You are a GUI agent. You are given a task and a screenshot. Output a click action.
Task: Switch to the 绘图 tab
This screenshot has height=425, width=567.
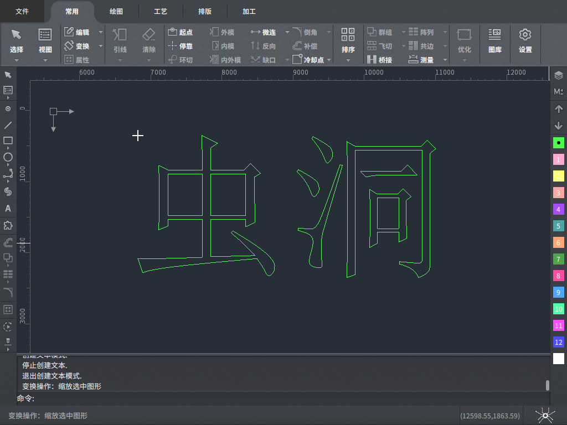[x=116, y=11]
